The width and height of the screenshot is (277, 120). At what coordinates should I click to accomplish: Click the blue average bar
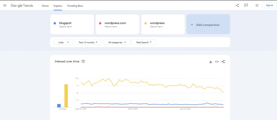click(59, 106)
